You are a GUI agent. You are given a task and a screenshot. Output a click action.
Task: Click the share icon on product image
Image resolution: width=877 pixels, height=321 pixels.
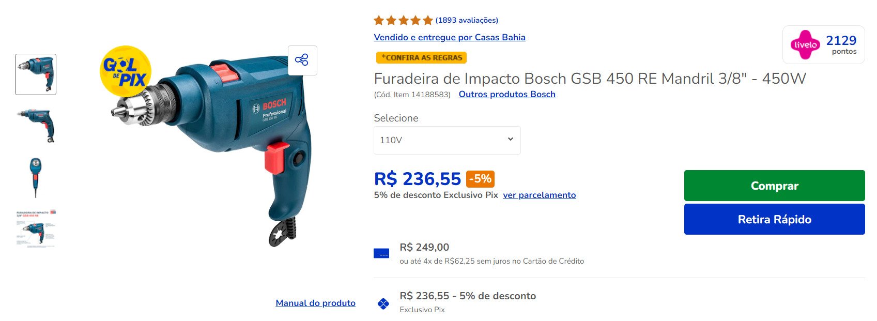click(302, 60)
